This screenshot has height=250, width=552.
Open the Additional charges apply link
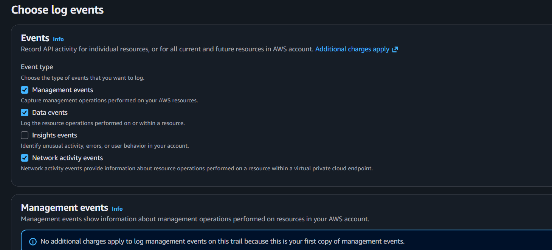tap(352, 49)
